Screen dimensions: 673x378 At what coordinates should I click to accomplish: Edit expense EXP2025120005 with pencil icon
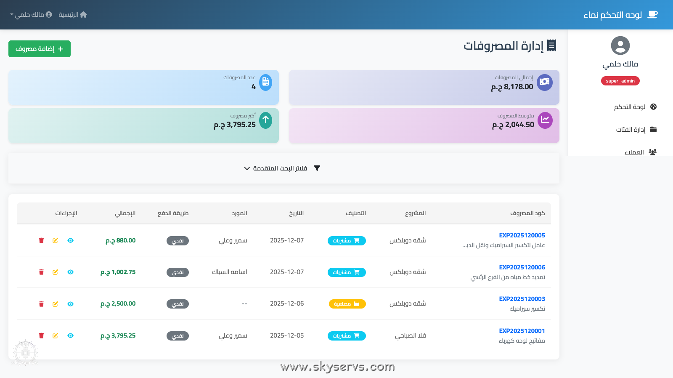click(55, 240)
